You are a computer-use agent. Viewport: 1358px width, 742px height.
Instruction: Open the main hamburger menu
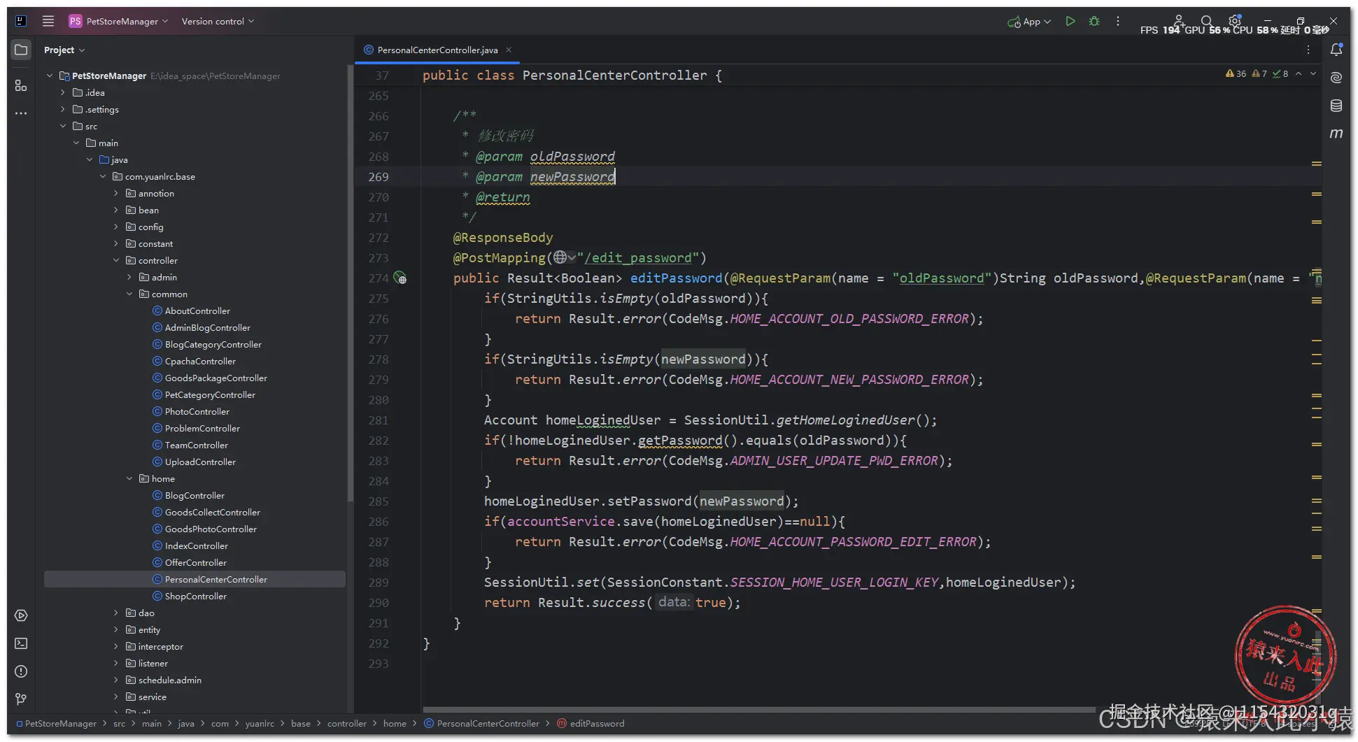pyautogui.click(x=48, y=21)
